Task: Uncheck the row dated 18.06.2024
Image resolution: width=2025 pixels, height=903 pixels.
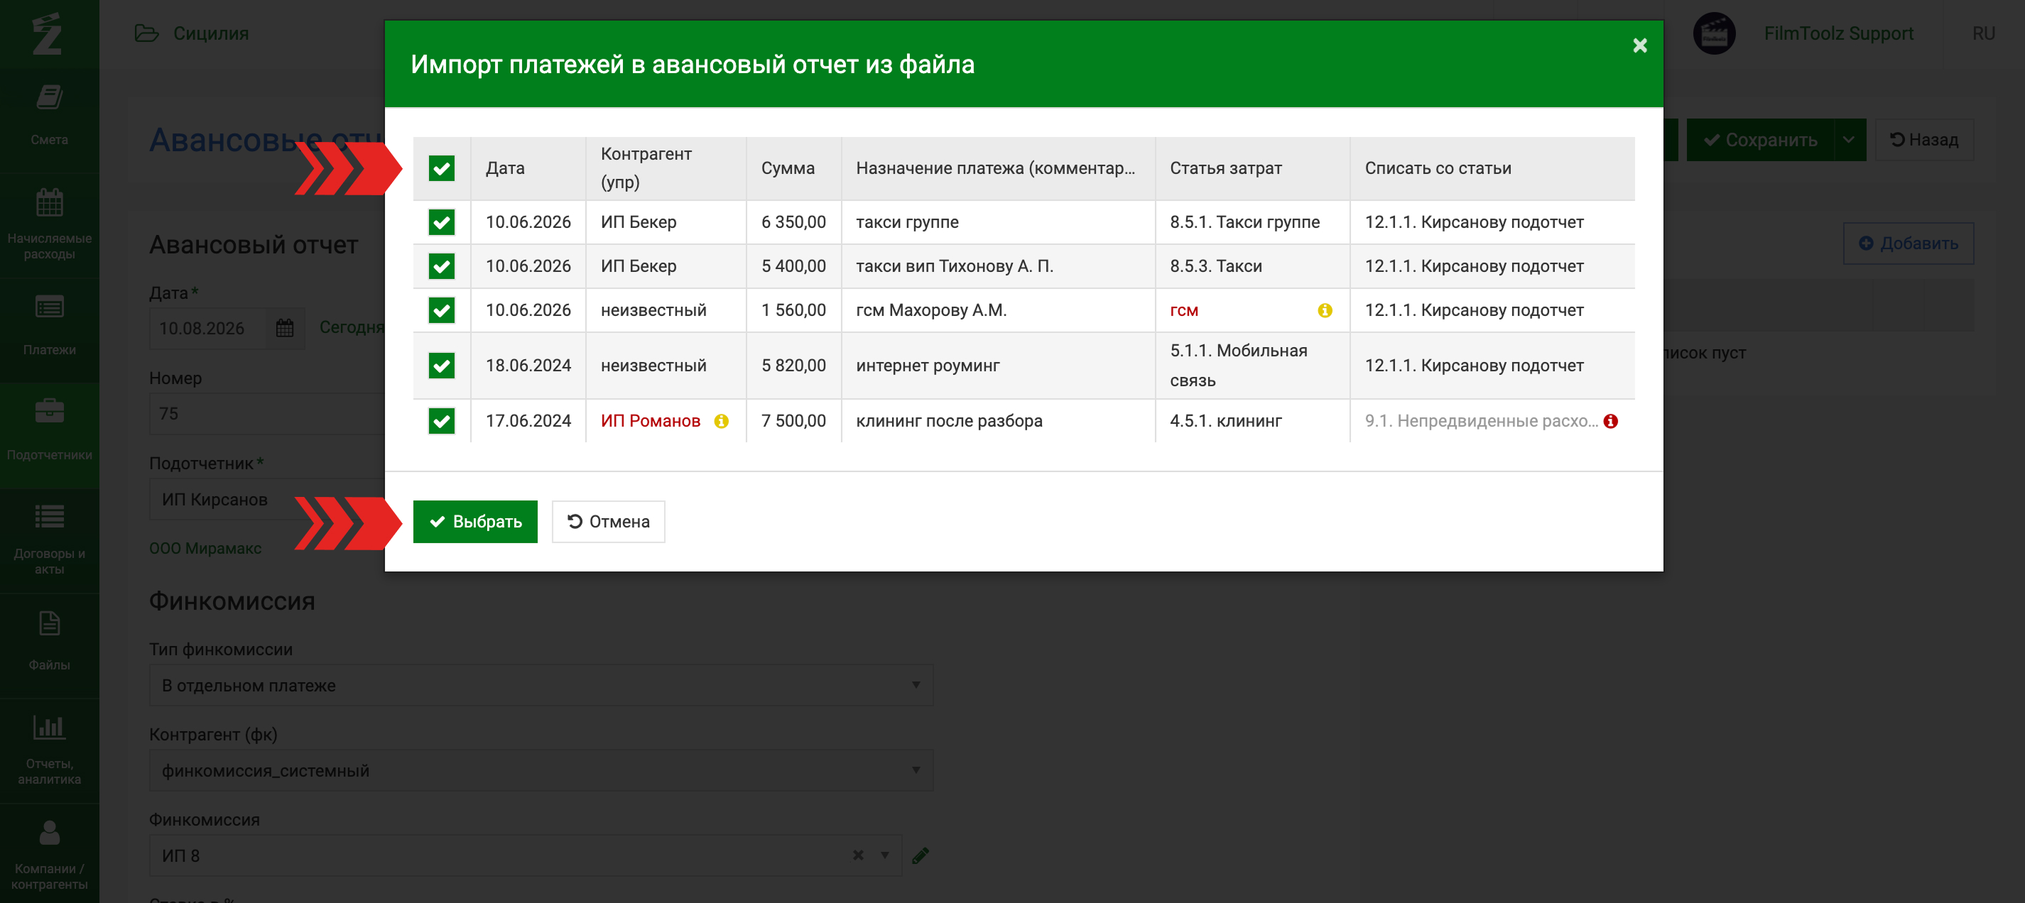Action: coord(441,366)
